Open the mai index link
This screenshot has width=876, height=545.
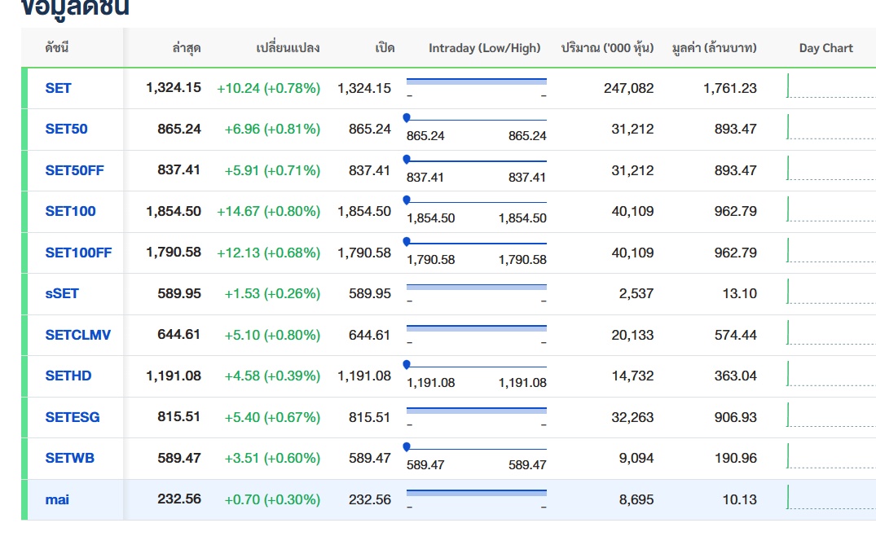57,499
